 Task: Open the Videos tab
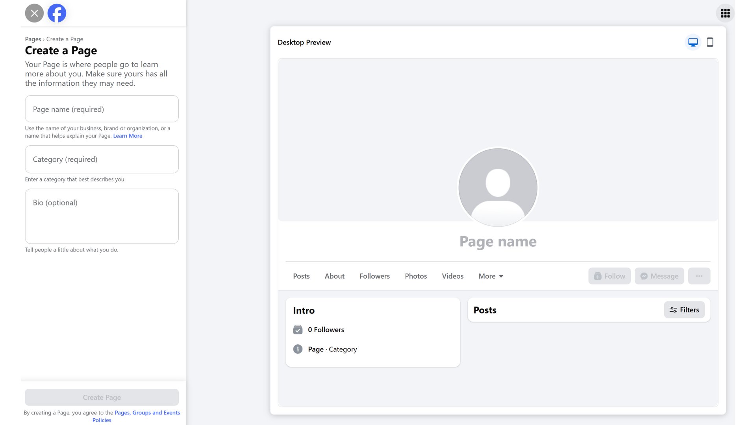452,276
